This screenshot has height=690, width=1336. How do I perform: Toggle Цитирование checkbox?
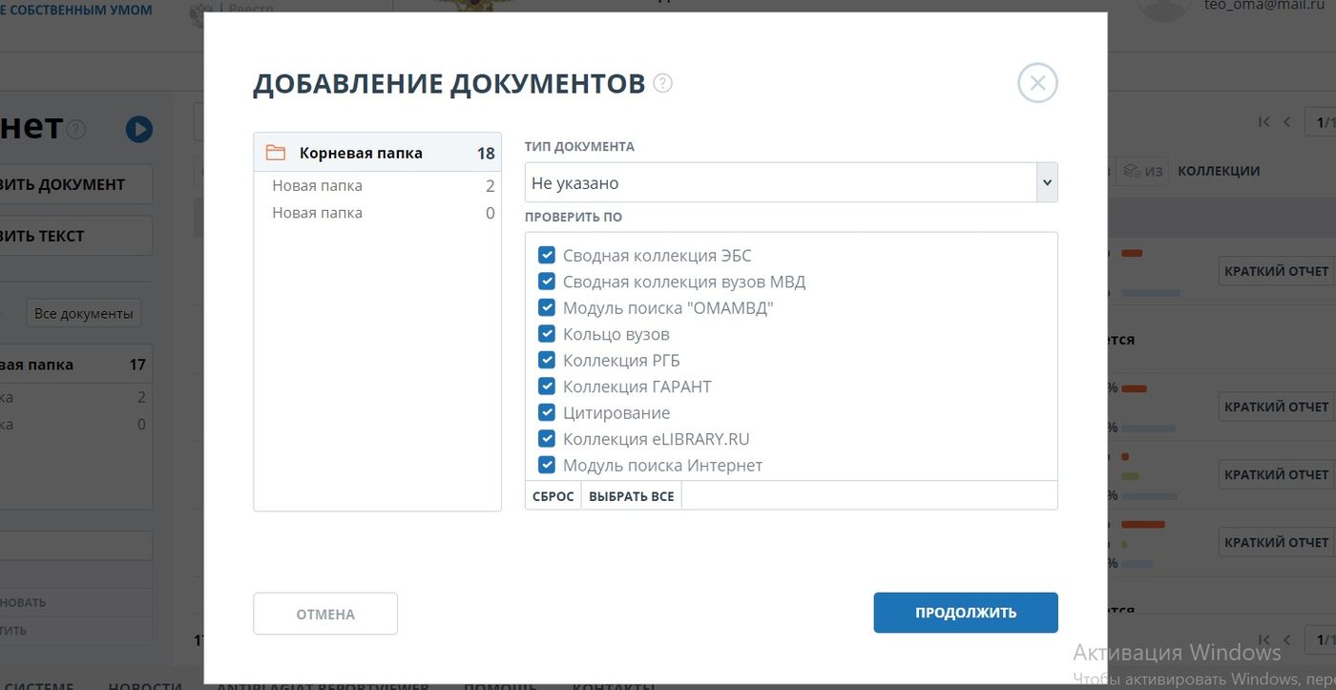tap(547, 412)
